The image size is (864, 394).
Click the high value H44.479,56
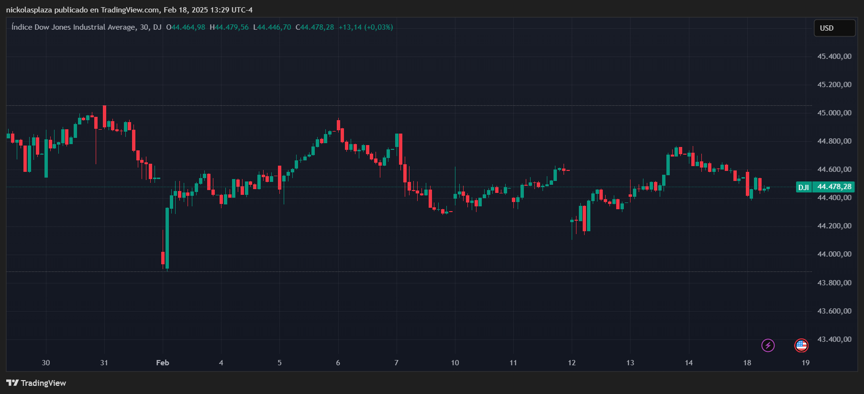(x=229, y=27)
